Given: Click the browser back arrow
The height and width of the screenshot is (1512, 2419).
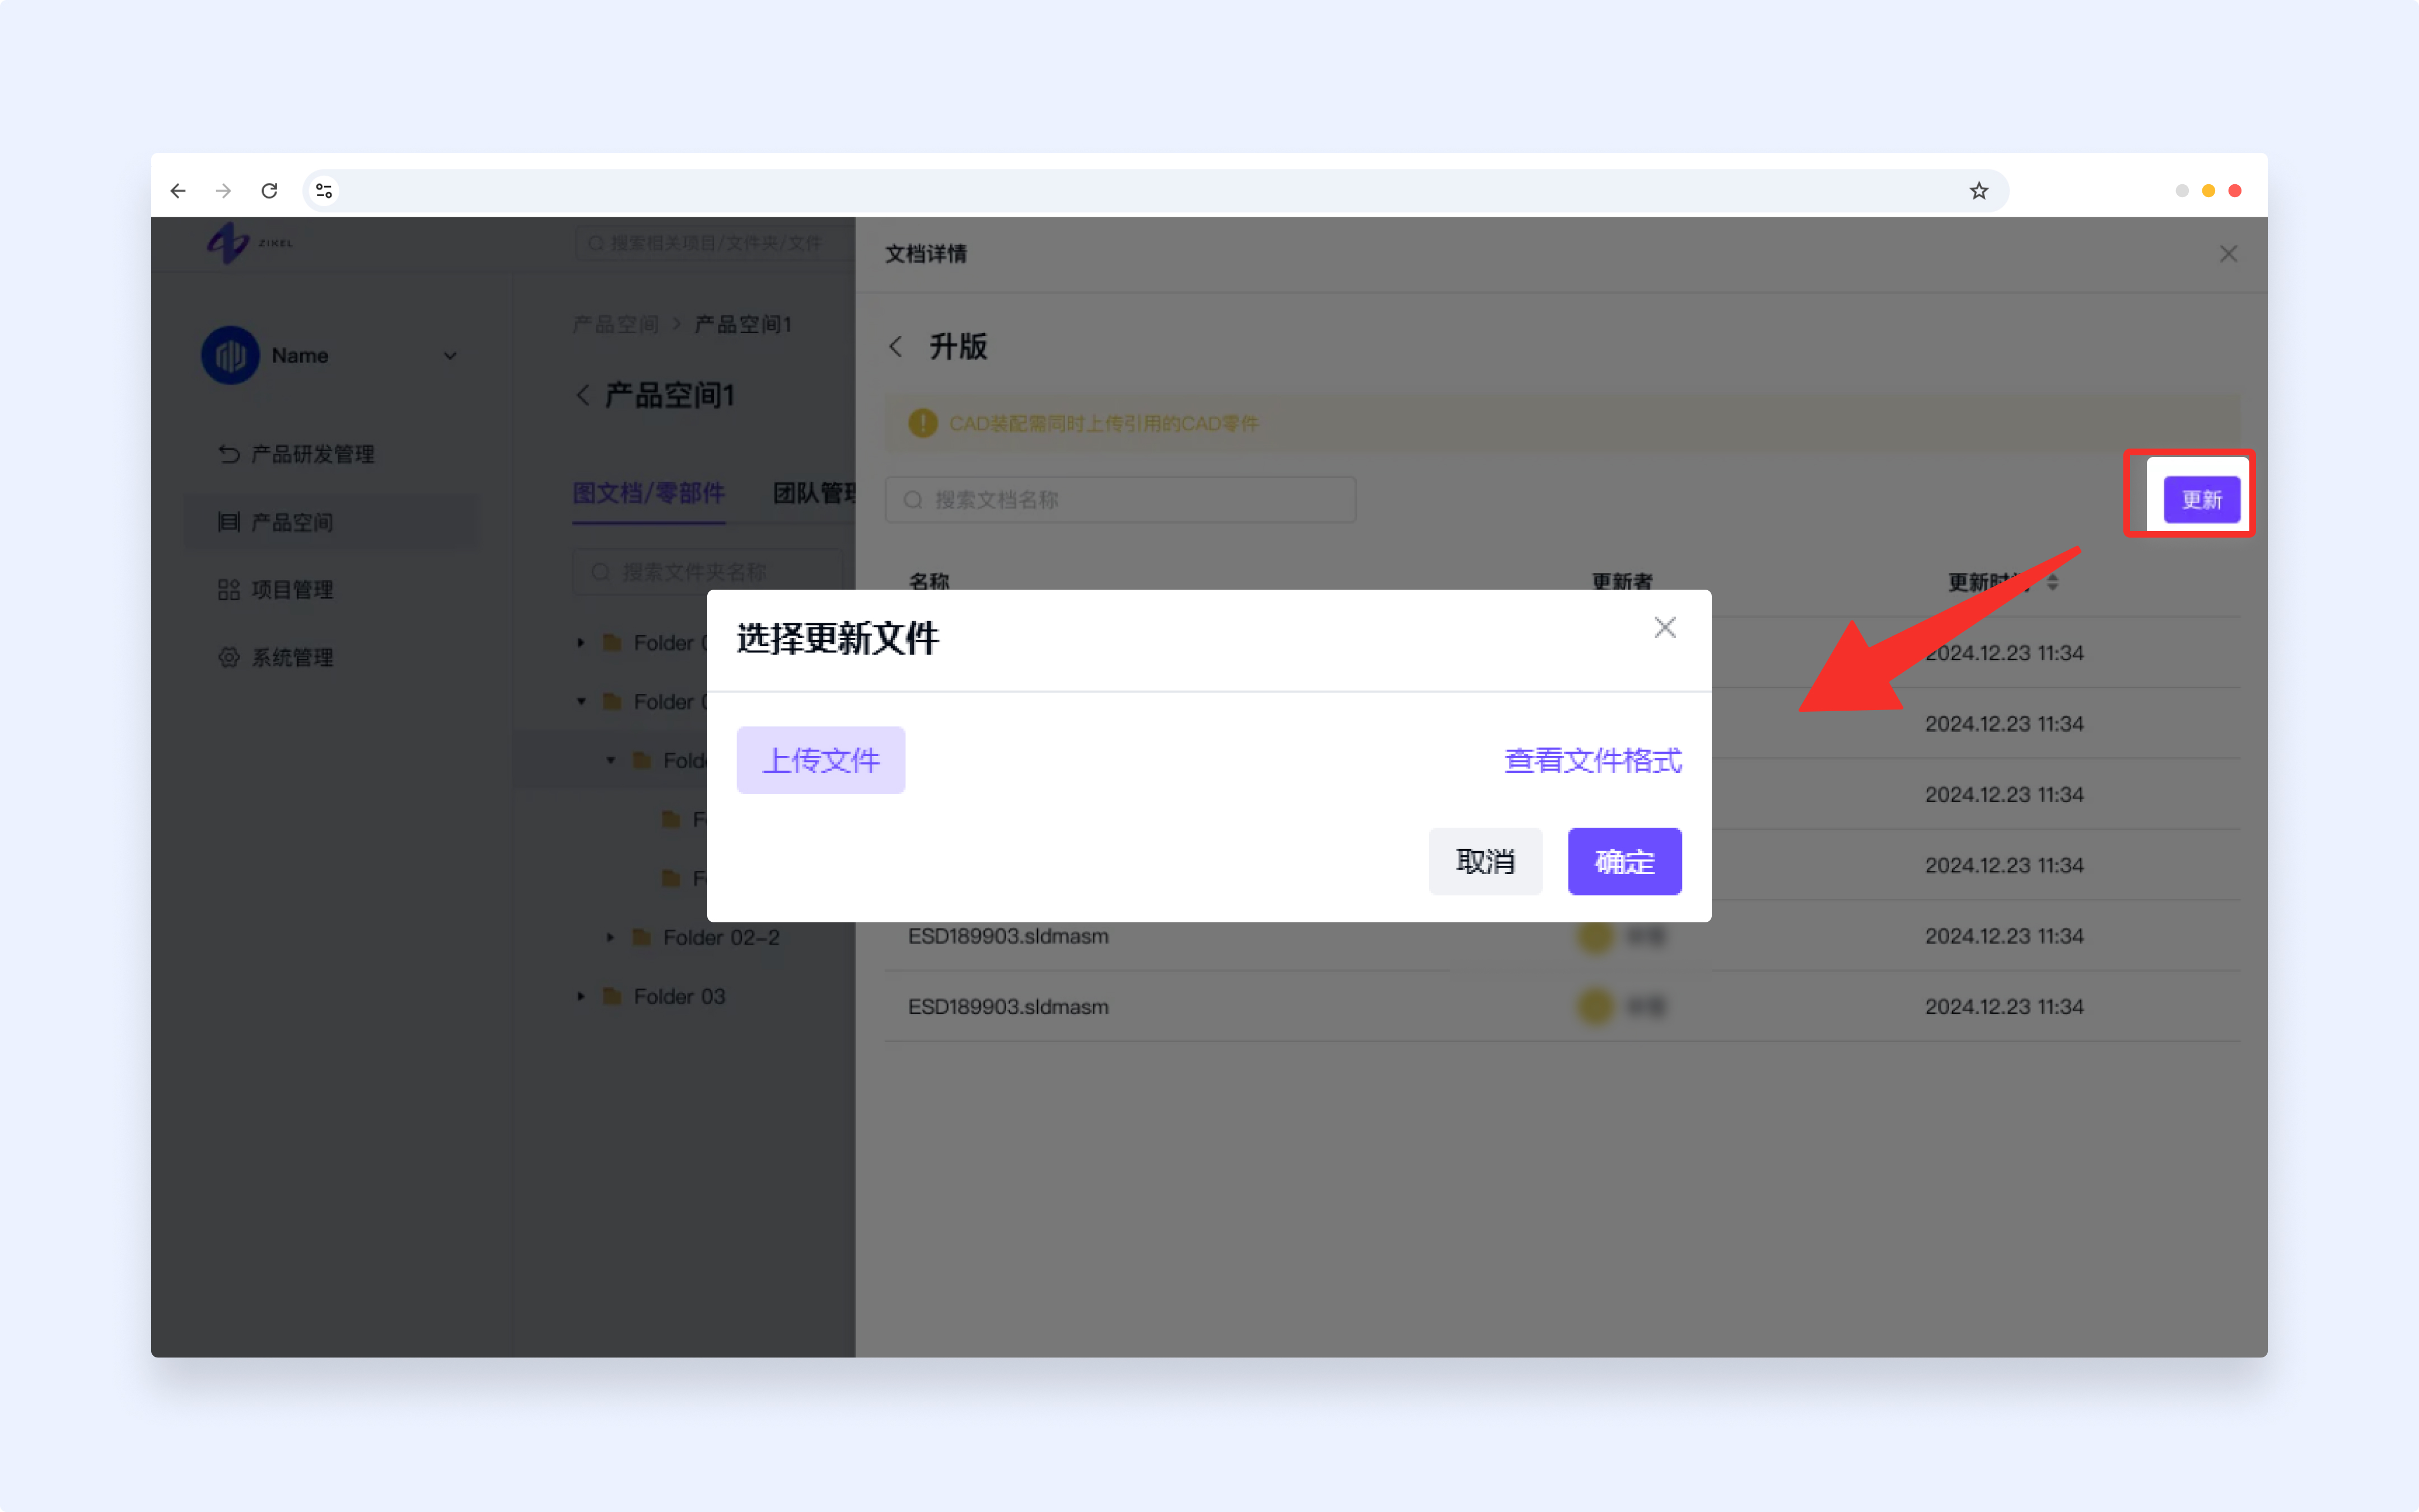Looking at the screenshot, I should pyautogui.click(x=178, y=191).
